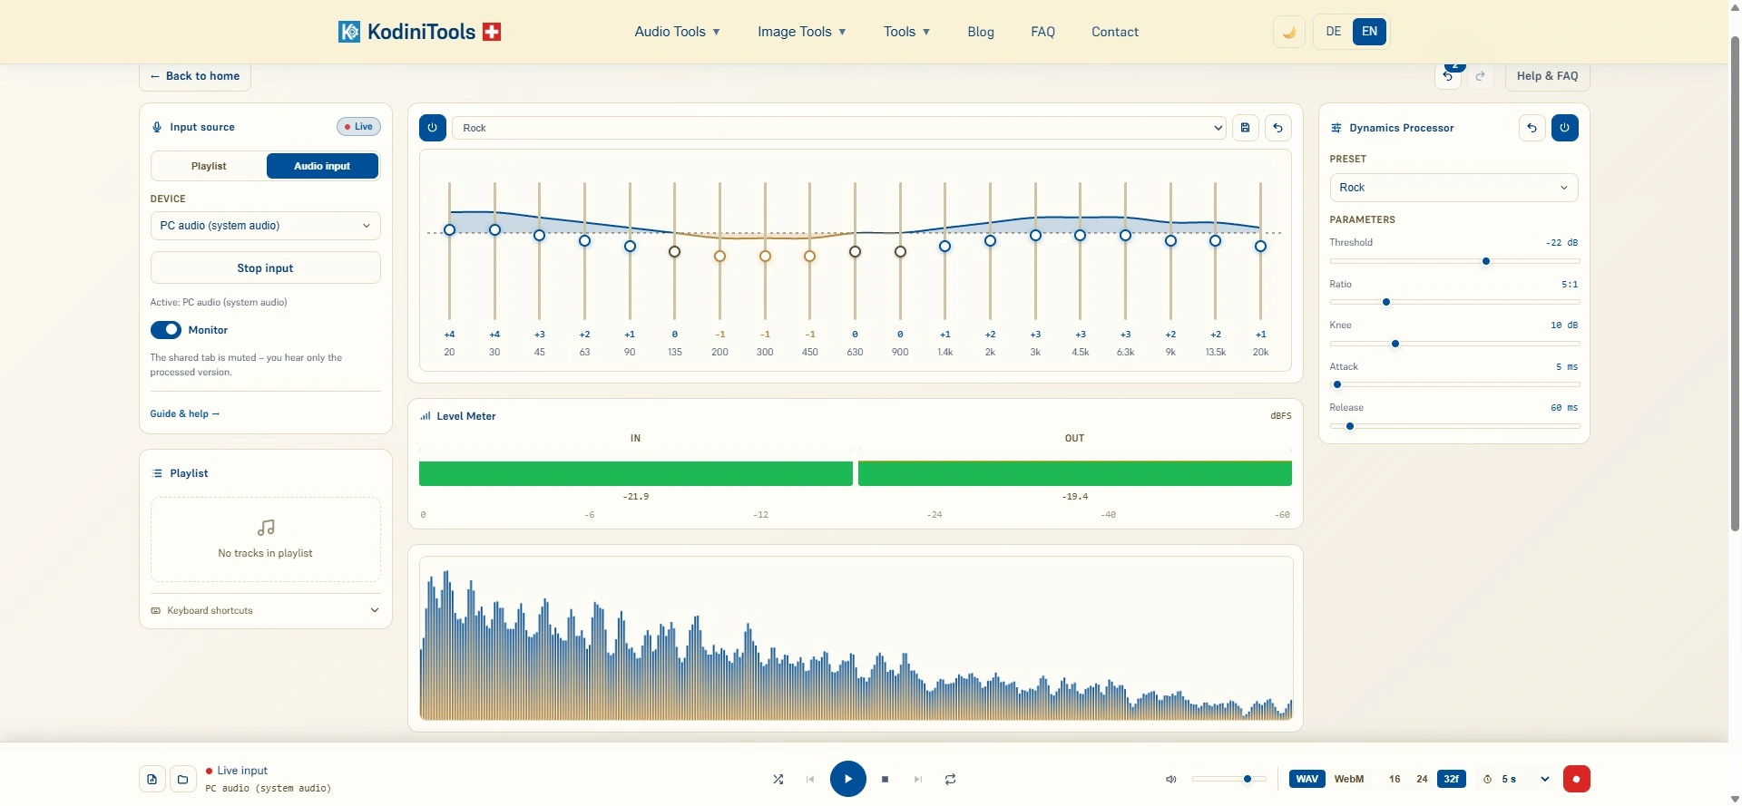The image size is (1742, 806).
Task: Click the redo arrow icon
Action: (1481, 76)
